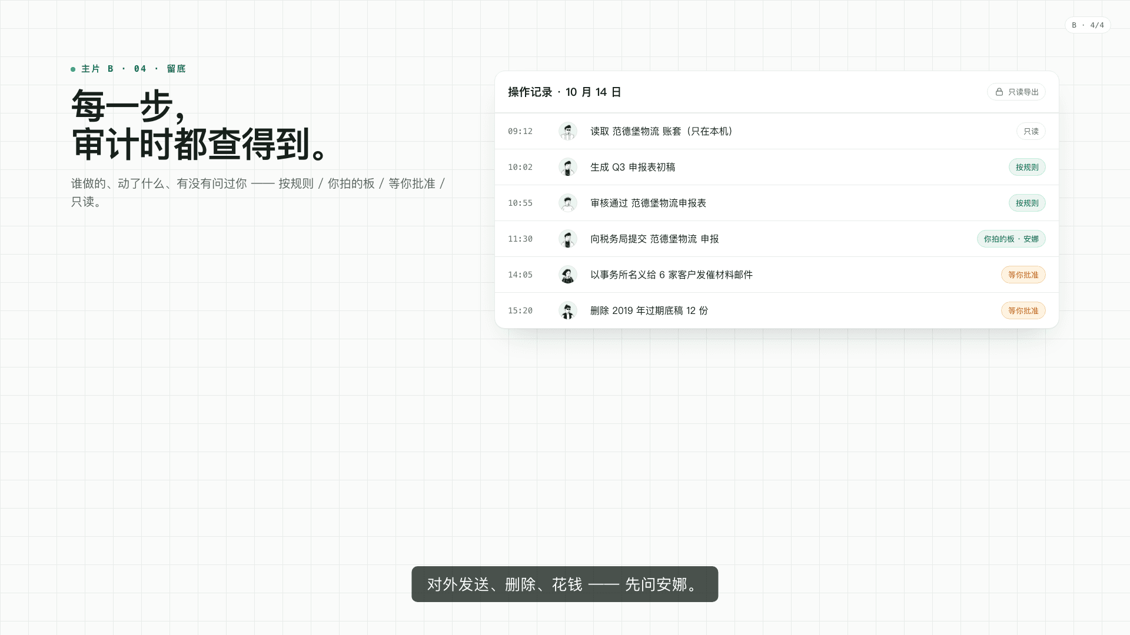The width and height of the screenshot is (1130, 635).
Task: Click 按规则 badge on 生成 Q3 申报表初稿 row
Action: point(1027,167)
